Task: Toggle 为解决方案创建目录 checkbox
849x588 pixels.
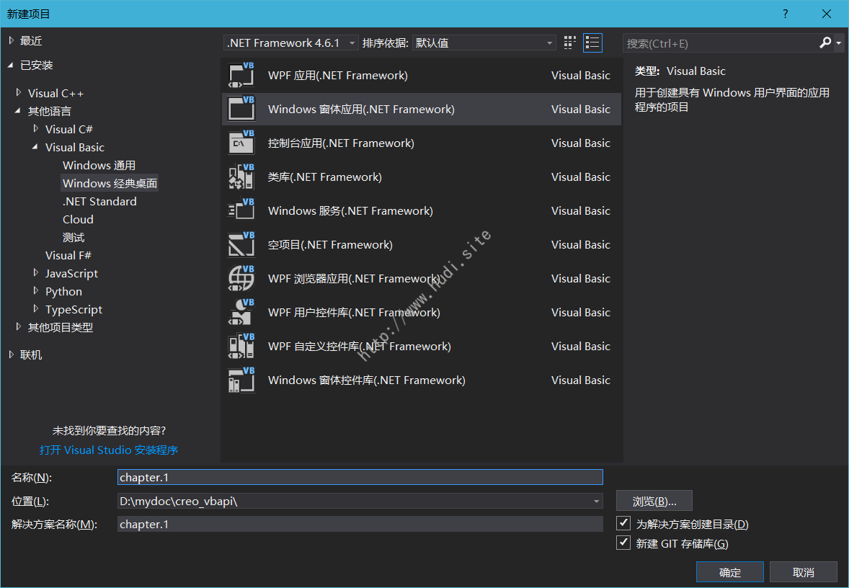Action: [623, 523]
